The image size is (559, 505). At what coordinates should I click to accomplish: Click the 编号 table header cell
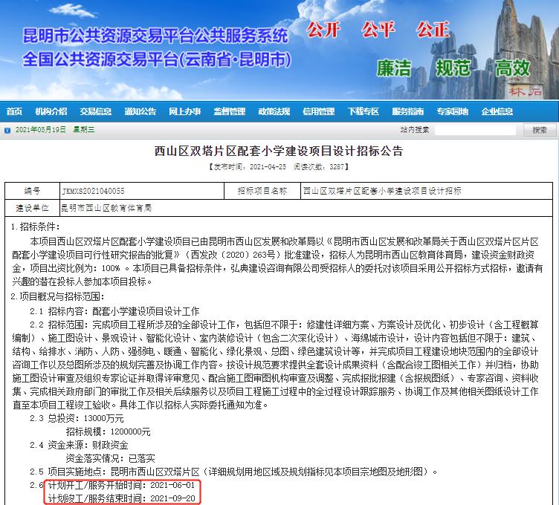tap(32, 192)
